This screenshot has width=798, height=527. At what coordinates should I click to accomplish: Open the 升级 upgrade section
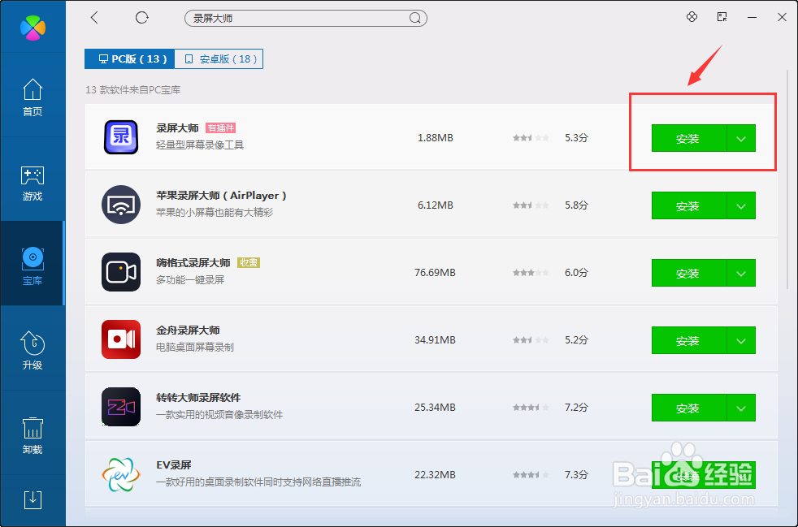coord(33,351)
